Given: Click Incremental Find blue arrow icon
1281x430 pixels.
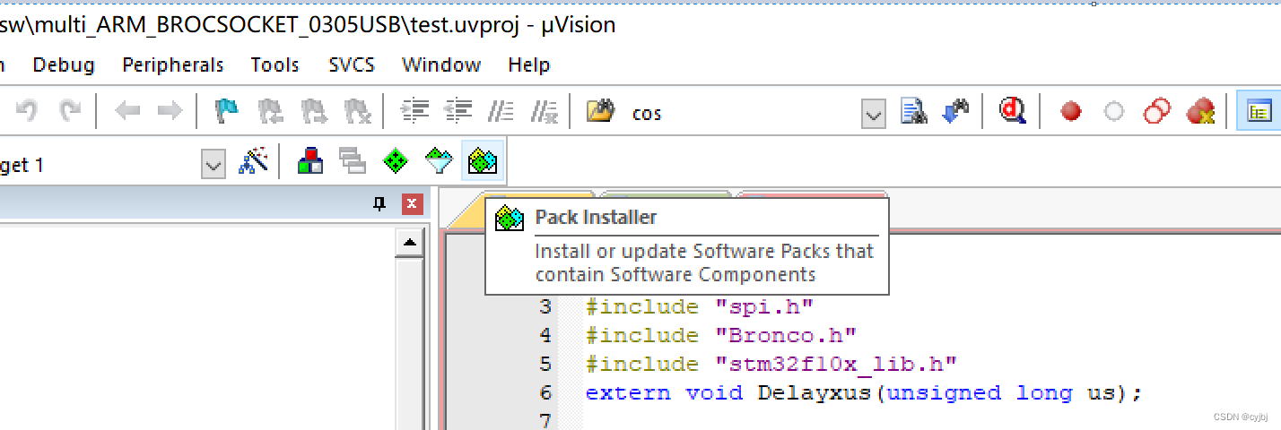Looking at the screenshot, I should click(956, 112).
